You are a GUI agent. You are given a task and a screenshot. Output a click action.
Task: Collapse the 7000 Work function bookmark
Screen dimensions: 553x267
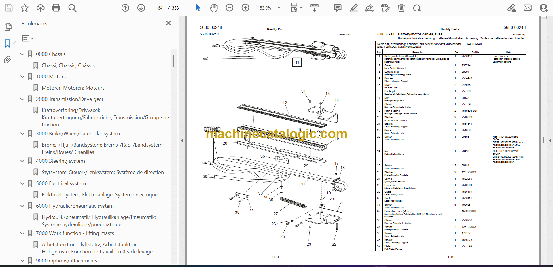pyautogui.click(x=22, y=233)
